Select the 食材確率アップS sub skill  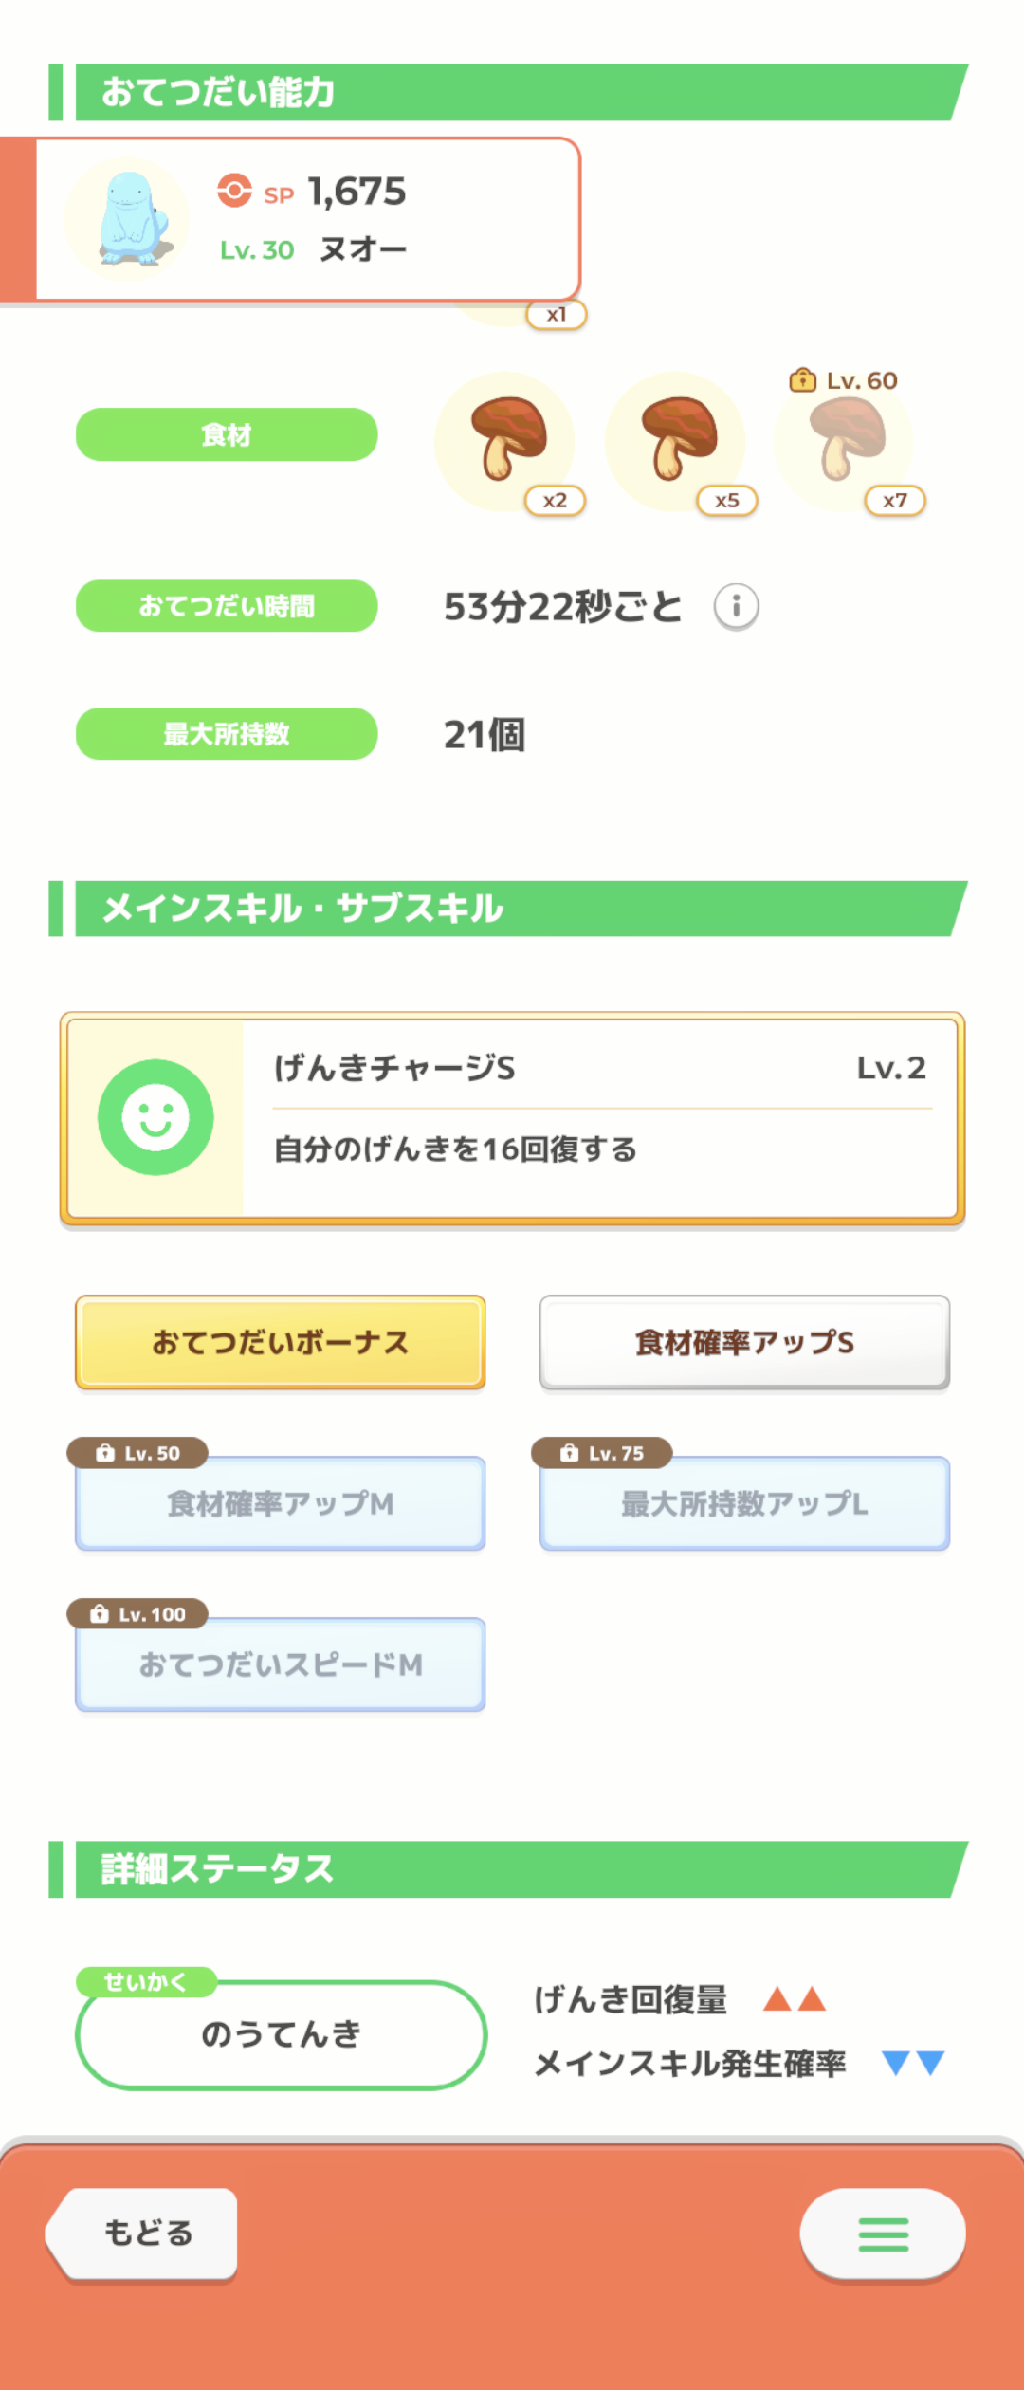pos(744,1342)
